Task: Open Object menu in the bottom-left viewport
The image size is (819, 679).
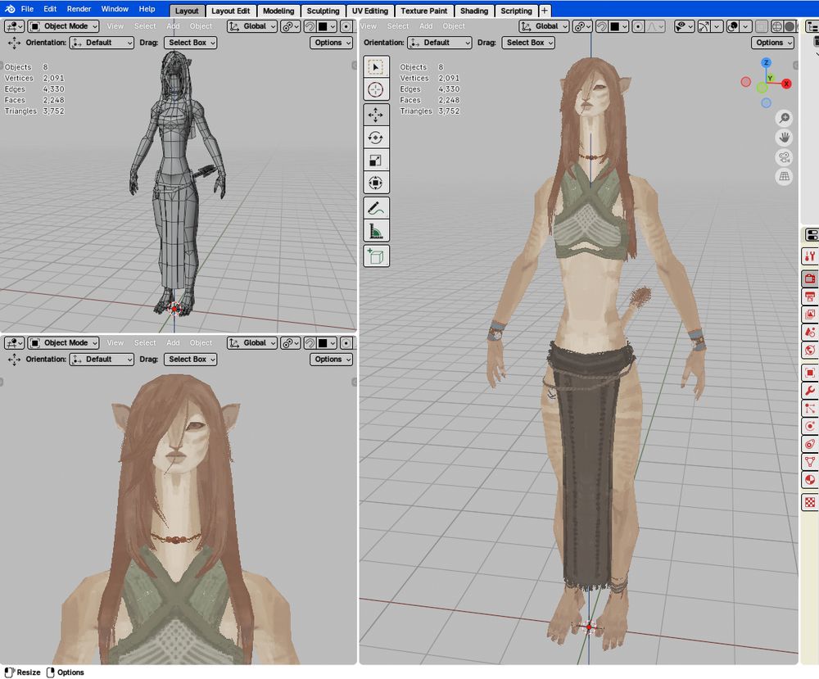Action: (x=201, y=342)
